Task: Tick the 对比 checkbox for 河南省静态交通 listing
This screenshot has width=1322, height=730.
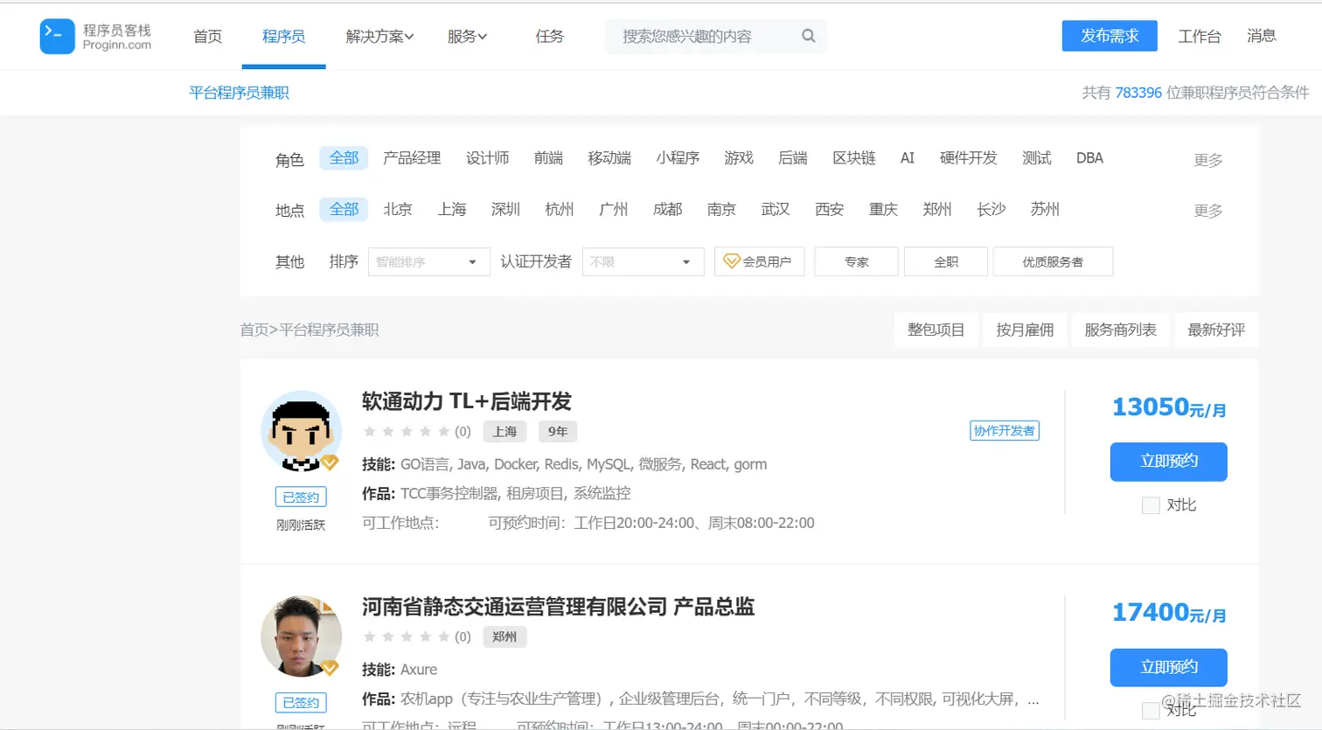Action: (x=1151, y=710)
